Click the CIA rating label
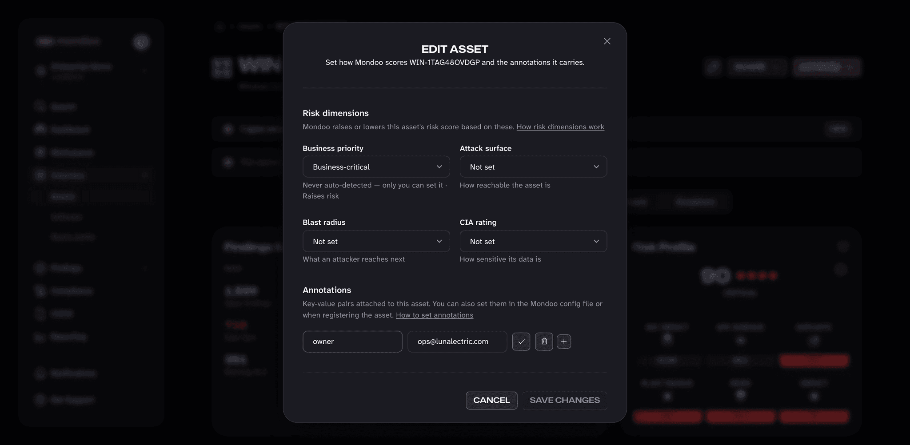This screenshot has width=910, height=445. point(478,222)
